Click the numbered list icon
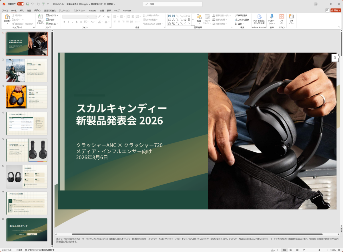The image size is (343, 252). click(121, 17)
